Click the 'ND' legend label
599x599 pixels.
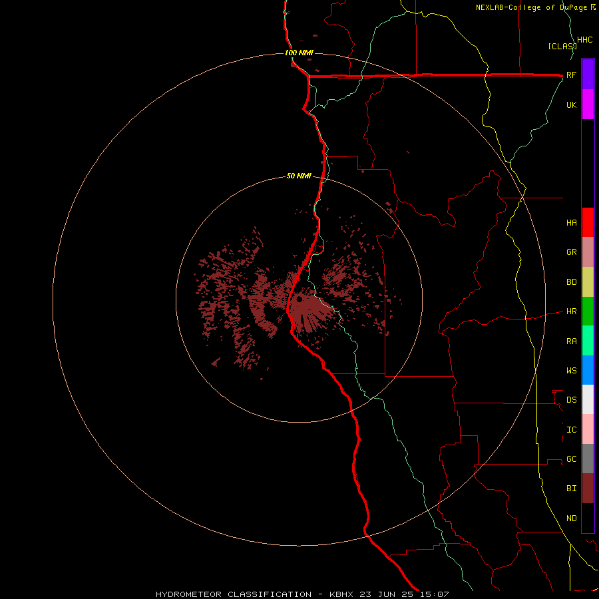pos(571,518)
